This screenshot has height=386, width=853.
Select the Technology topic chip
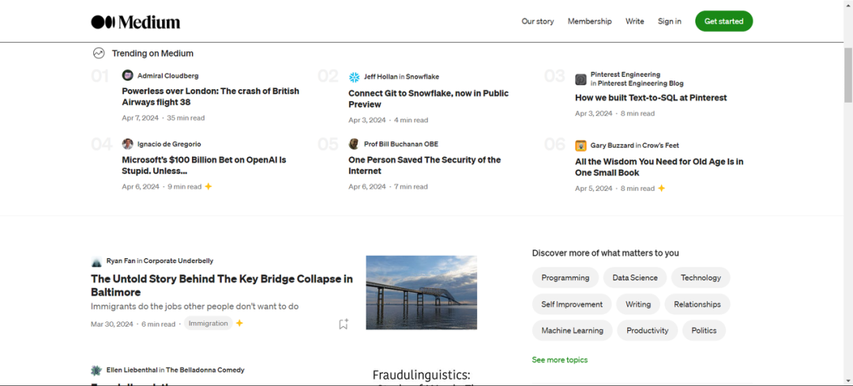[701, 278]
